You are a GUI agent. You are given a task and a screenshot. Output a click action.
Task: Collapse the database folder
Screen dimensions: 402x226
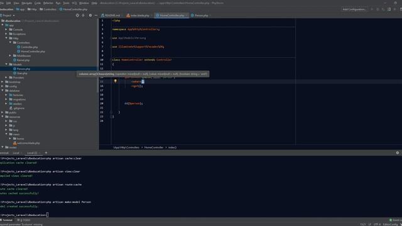tap(3, 90)
